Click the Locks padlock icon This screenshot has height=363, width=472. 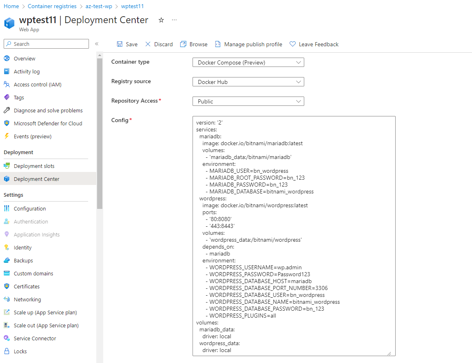6,351
